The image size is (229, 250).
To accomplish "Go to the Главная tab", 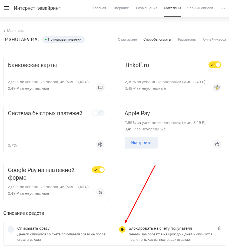I will point(99,8).
